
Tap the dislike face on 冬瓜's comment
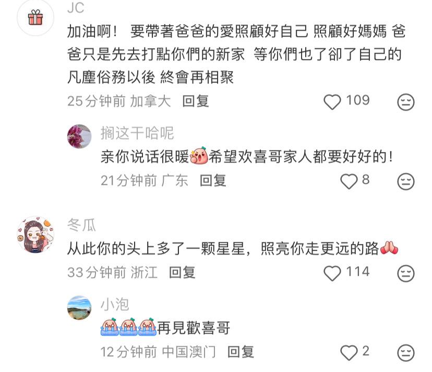pyautogui.click(x=405, y=273)
